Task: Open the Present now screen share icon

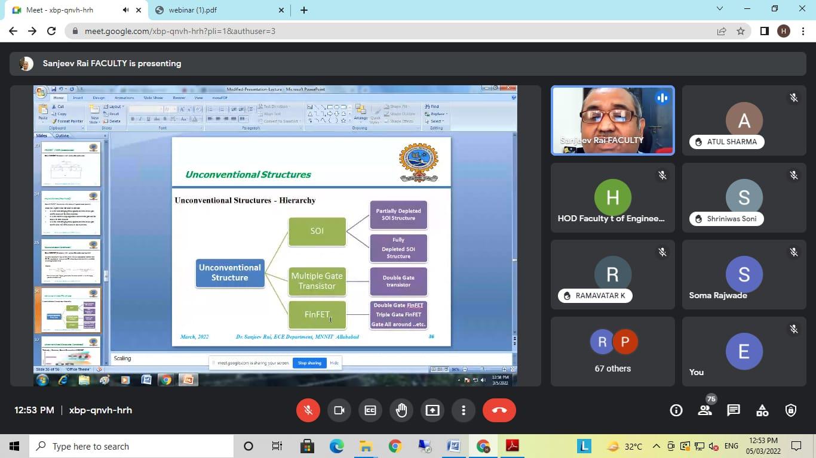Action: [432, 410]
